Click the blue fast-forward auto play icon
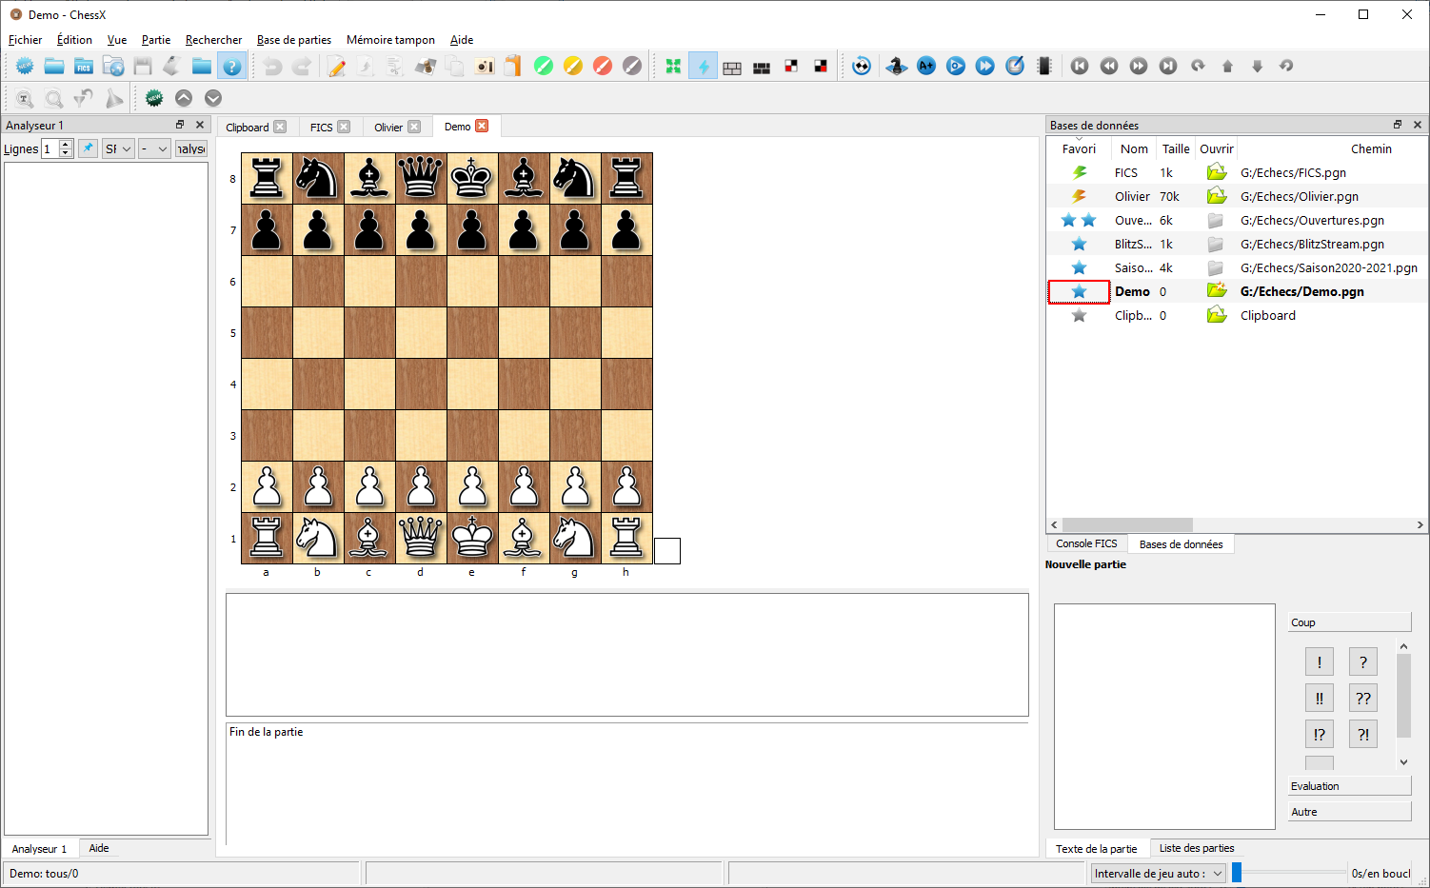Viewport: 1430px width, 888px height. pos(985,67)
